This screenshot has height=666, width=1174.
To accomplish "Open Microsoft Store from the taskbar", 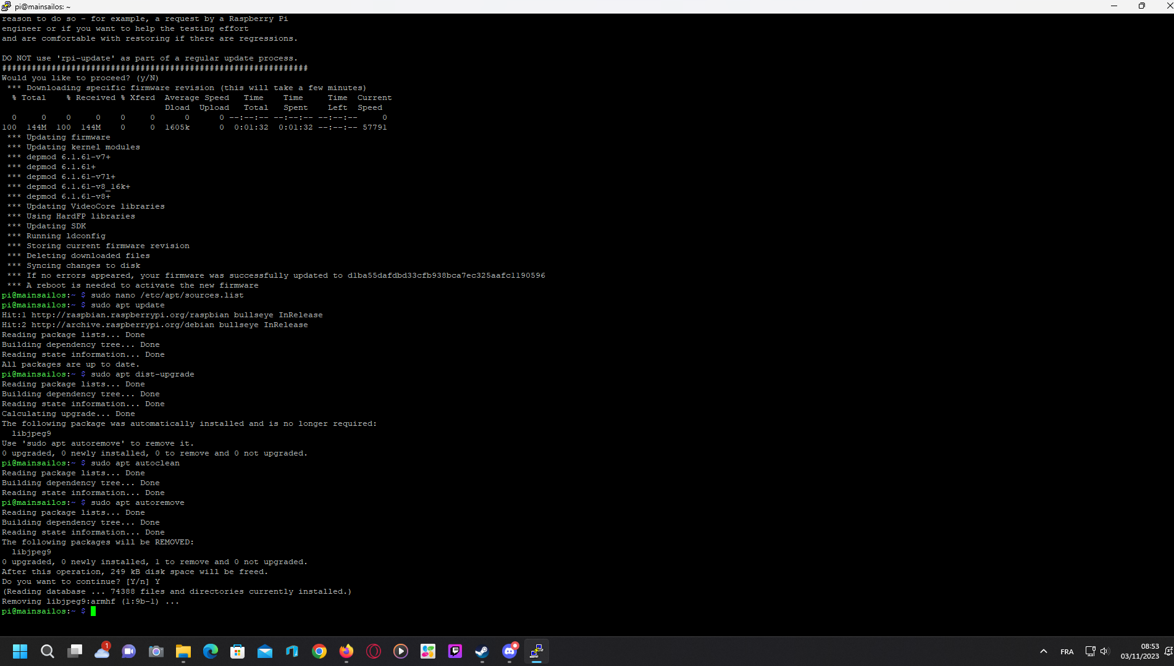I will tap(238, 651).
